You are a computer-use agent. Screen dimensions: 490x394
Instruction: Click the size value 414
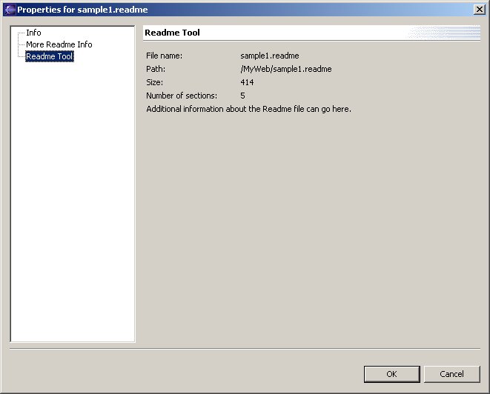pyautogui.click(x=247, y=83)
